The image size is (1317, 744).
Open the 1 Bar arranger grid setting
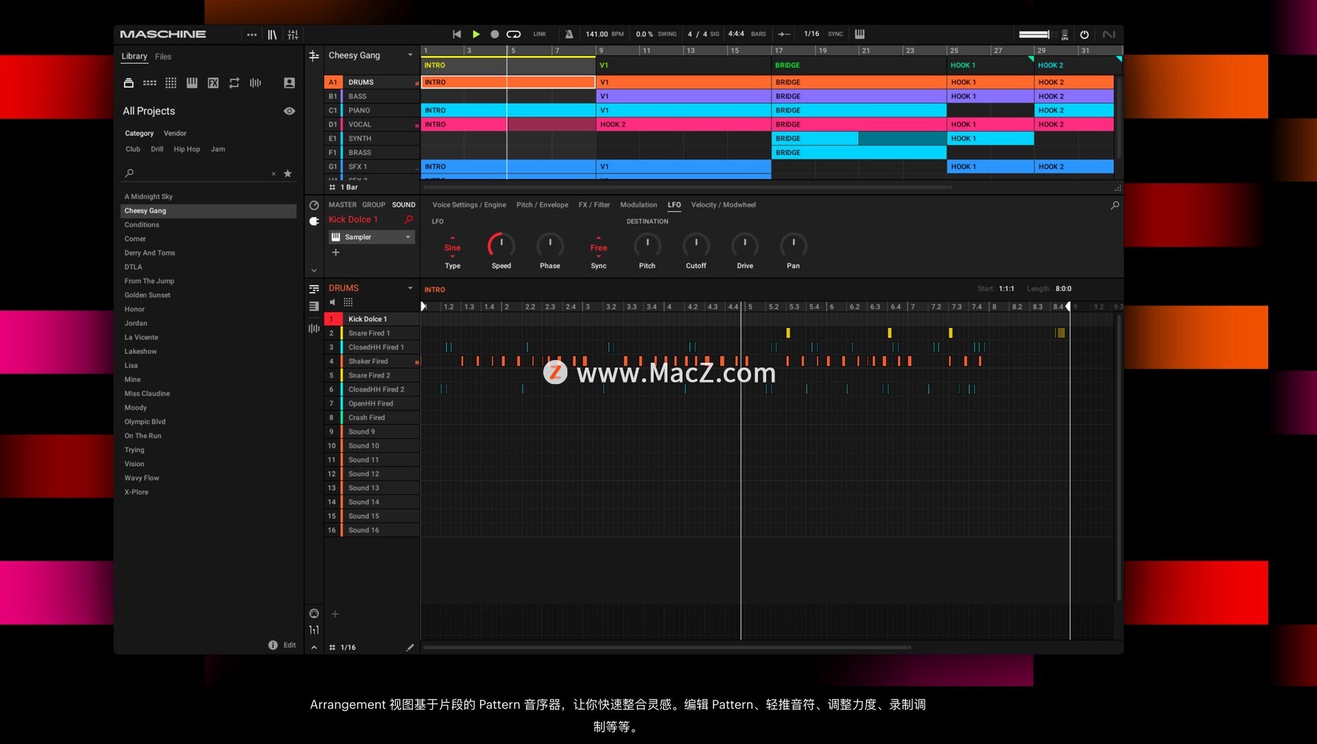(344, 187)
